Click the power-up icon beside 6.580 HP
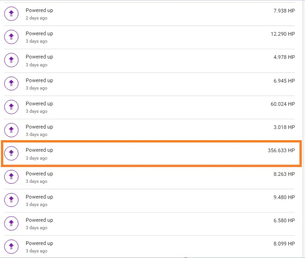This screenshot has width=305, height=258. [11, 223]
